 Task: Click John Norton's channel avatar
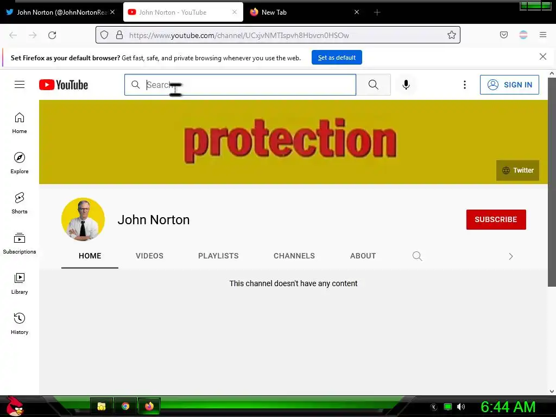[x=83, y=219]
